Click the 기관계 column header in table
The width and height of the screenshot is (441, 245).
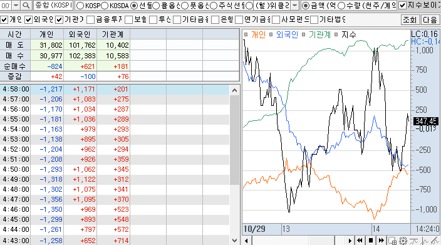pos(113,34)
